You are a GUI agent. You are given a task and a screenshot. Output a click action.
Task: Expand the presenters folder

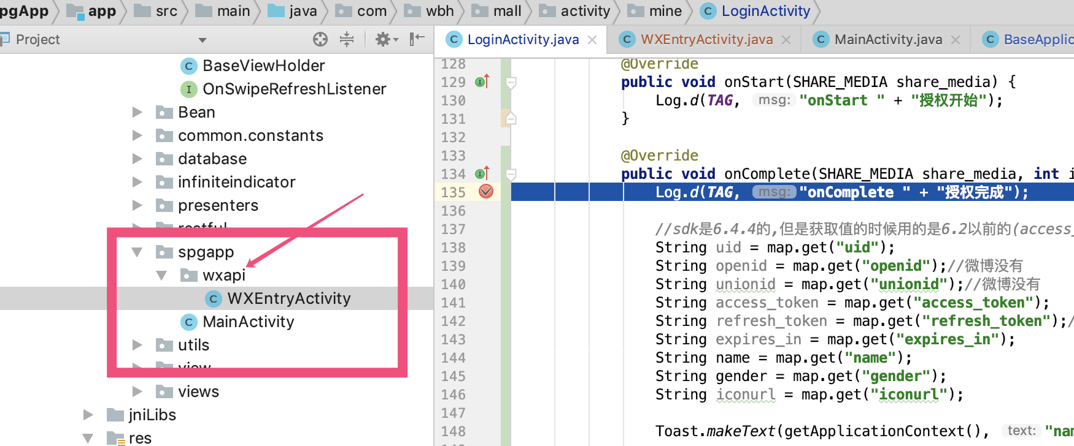click(x=137, y=206)
